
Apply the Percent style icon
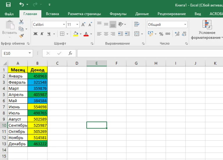tap(161, 34)
